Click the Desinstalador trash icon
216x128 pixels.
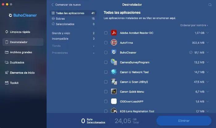[x=6, y=42]
